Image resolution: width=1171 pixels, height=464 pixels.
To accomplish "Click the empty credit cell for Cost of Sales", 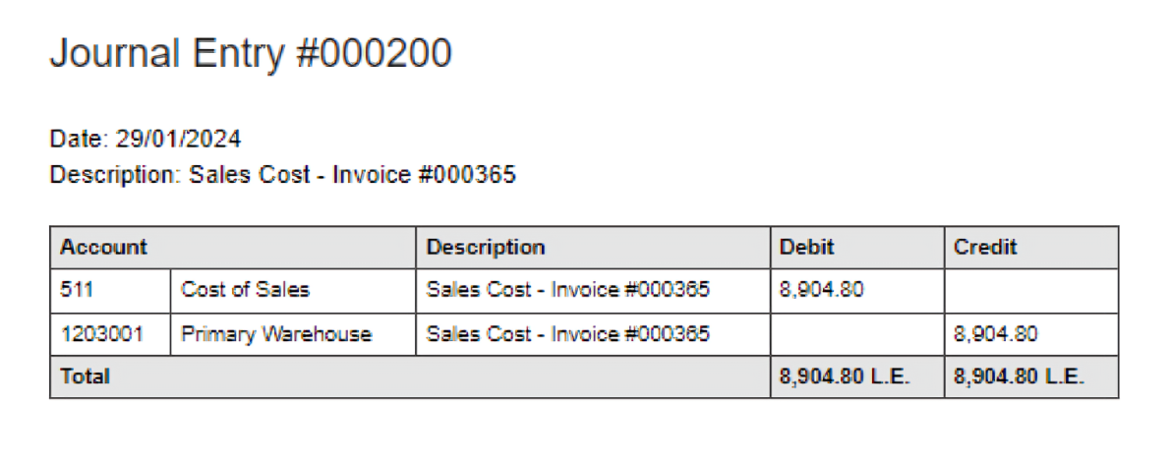I will point(1030,290).
